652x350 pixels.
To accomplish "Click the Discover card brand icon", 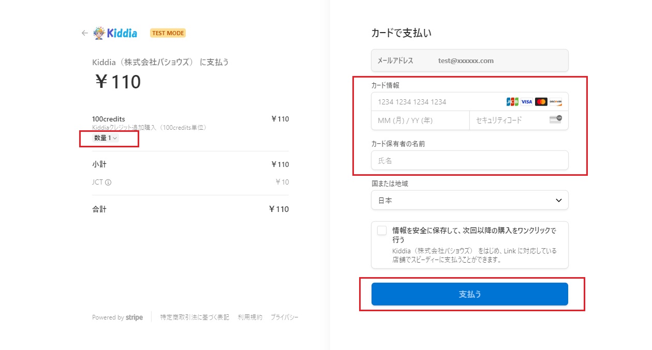I will (555, 102).
